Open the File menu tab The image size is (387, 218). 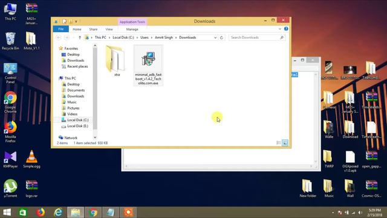[x=60, y=29]
